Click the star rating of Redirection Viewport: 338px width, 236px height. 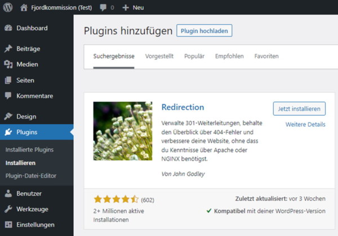point(117,199)
